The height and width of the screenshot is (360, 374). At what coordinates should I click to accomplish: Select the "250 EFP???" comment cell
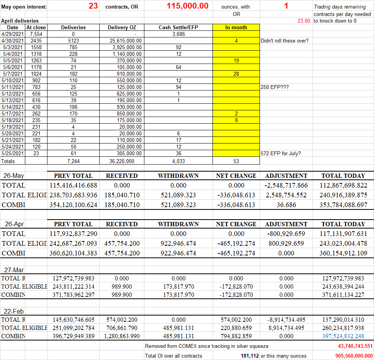pos(274,87)
